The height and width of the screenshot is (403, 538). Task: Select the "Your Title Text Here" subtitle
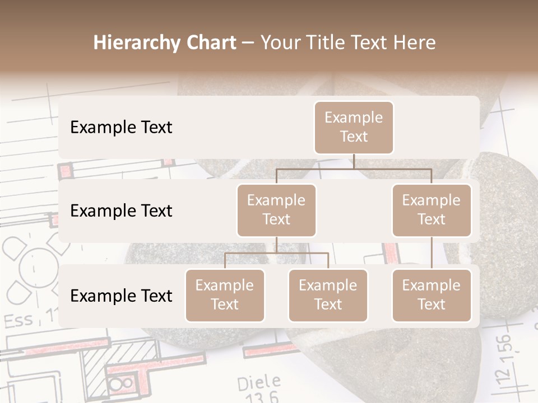348,43
